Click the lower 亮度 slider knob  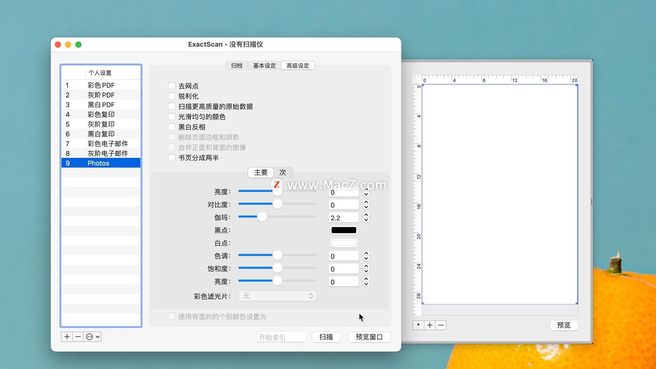(277, 281)
